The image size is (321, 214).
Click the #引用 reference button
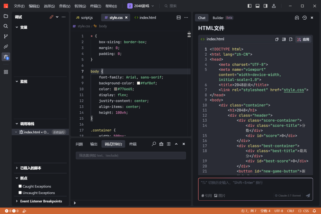tap(207, 196)
